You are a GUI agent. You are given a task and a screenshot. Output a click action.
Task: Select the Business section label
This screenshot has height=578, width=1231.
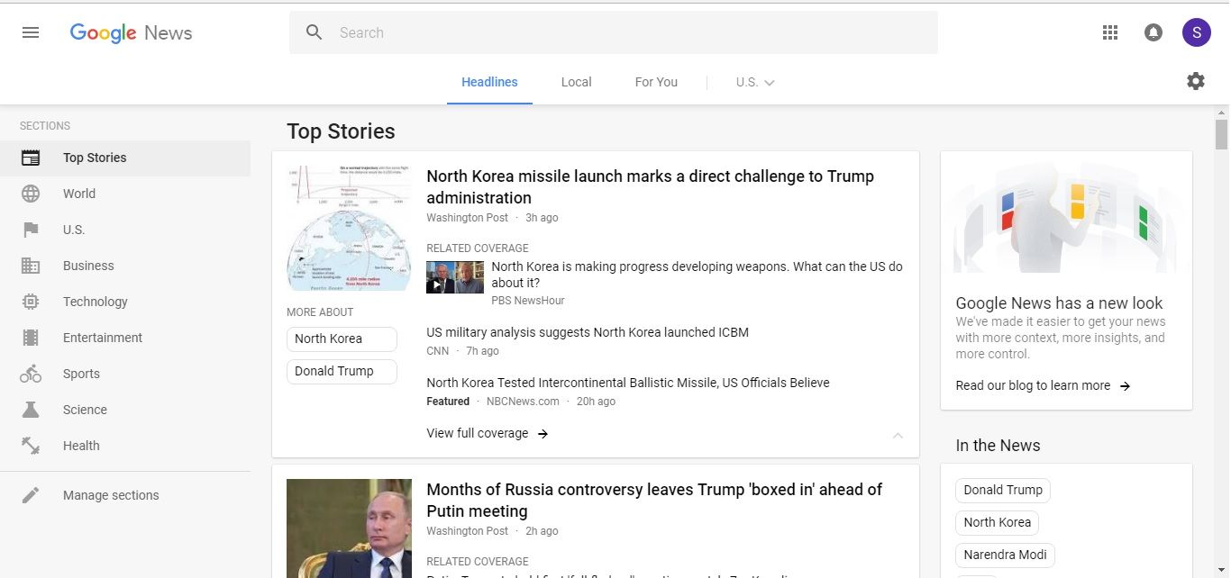tap(88, 266)
